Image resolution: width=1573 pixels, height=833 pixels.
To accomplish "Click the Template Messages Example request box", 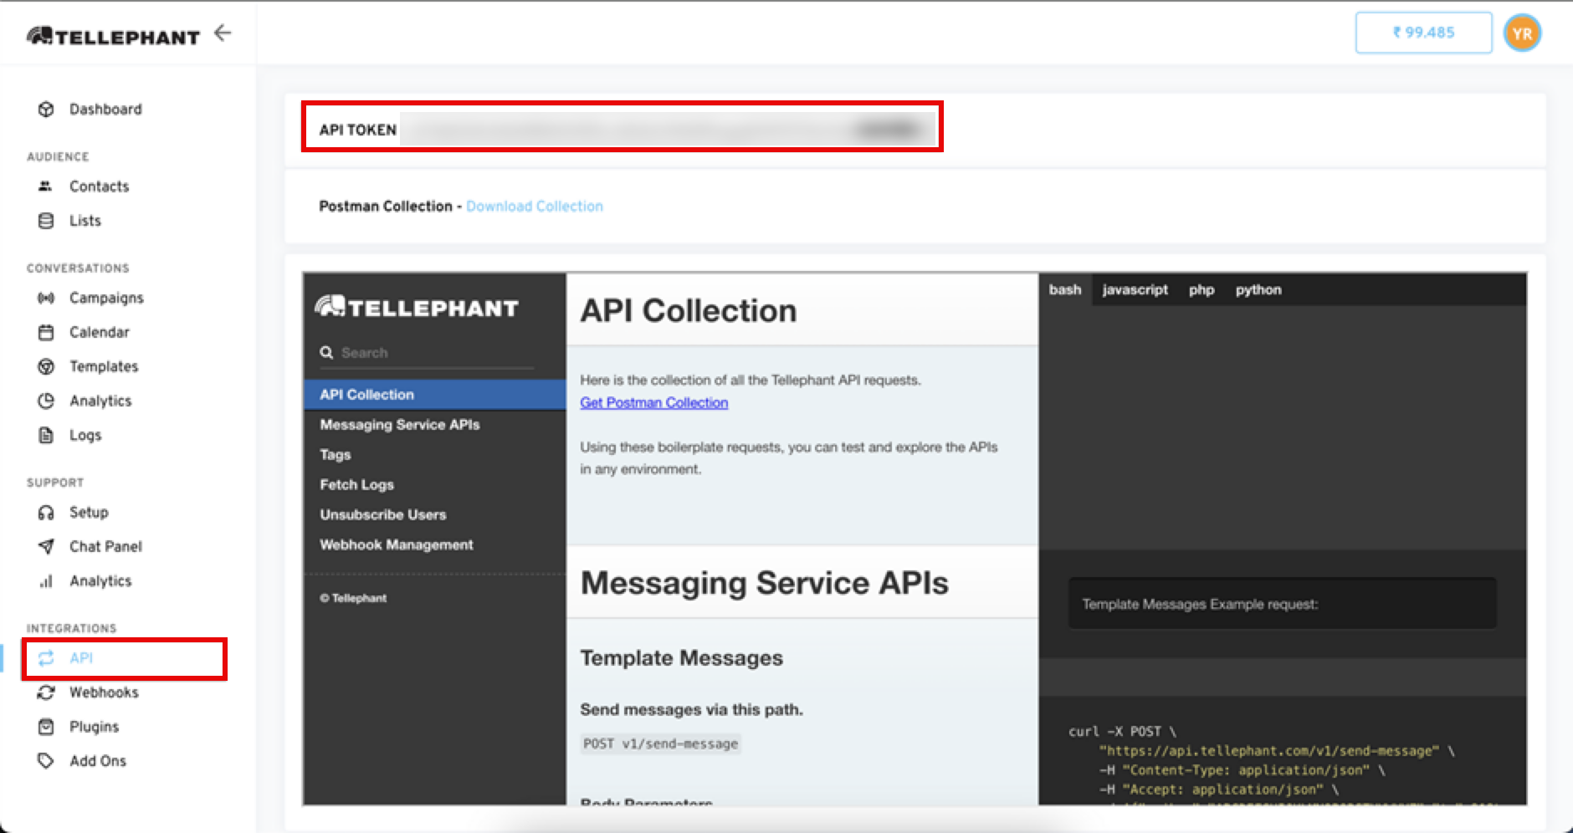I will (x=1282, y=604).
